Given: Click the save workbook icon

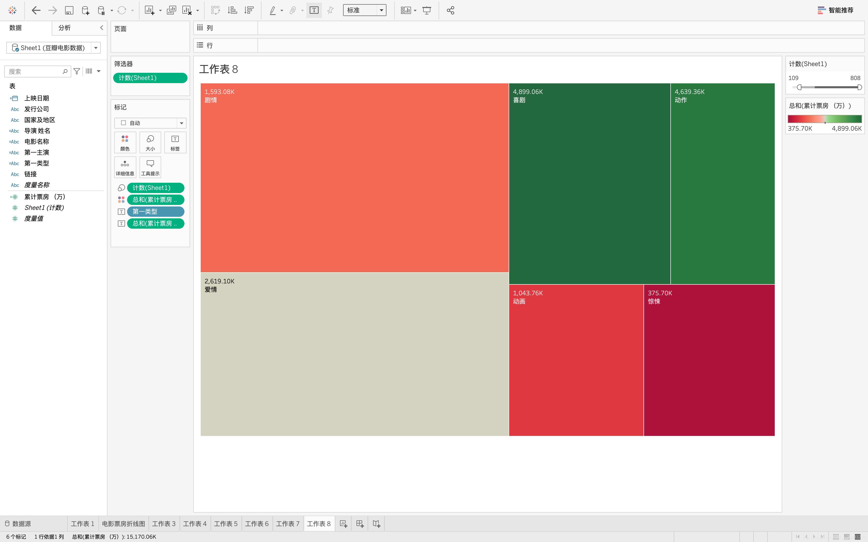Looking at the screenshot, I should coord(69,10).
